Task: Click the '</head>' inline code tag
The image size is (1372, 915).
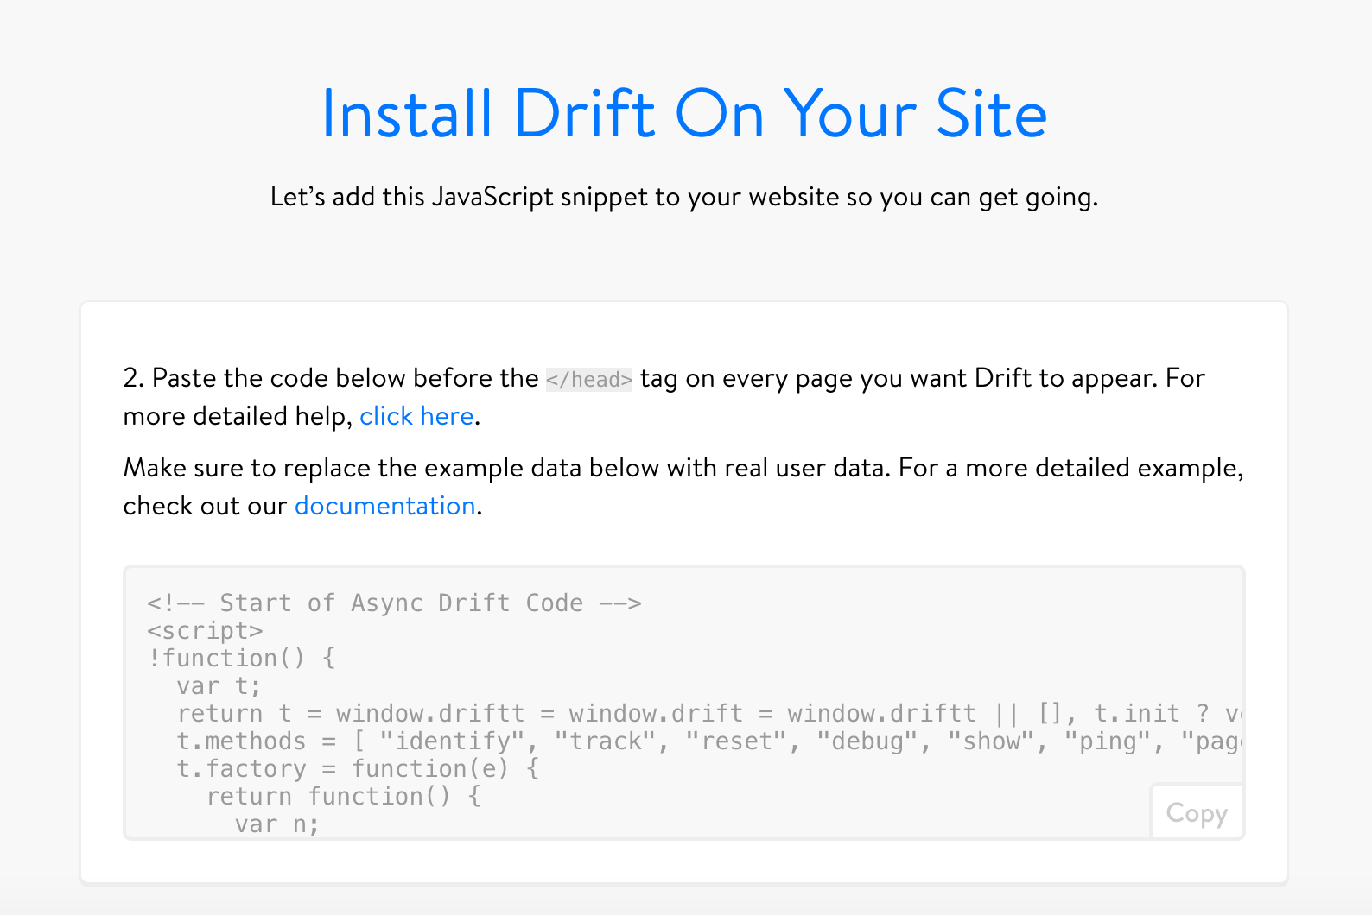Action: coord(589,379)
